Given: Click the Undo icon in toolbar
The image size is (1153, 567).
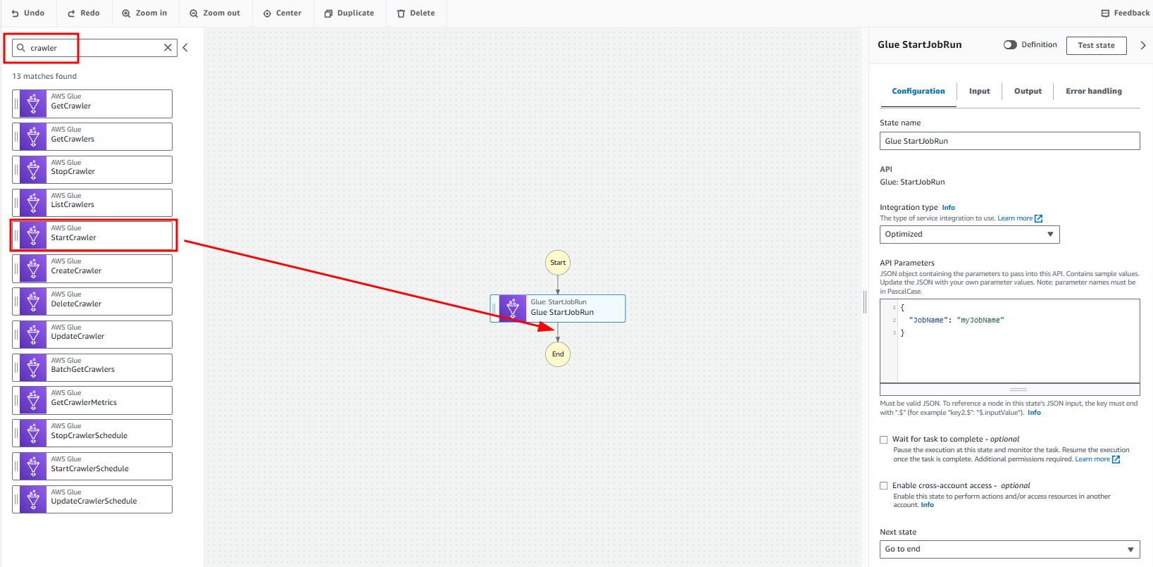Looking at the screenshot, I should (x=15, y=13).
